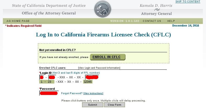Click the Attorney General seal logo
This screenshot has width=206, height=109.
(102, 9)
